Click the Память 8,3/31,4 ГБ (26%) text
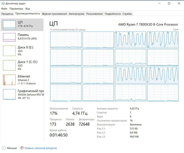This screenshot has height=153, width=184. coord(27,36)
